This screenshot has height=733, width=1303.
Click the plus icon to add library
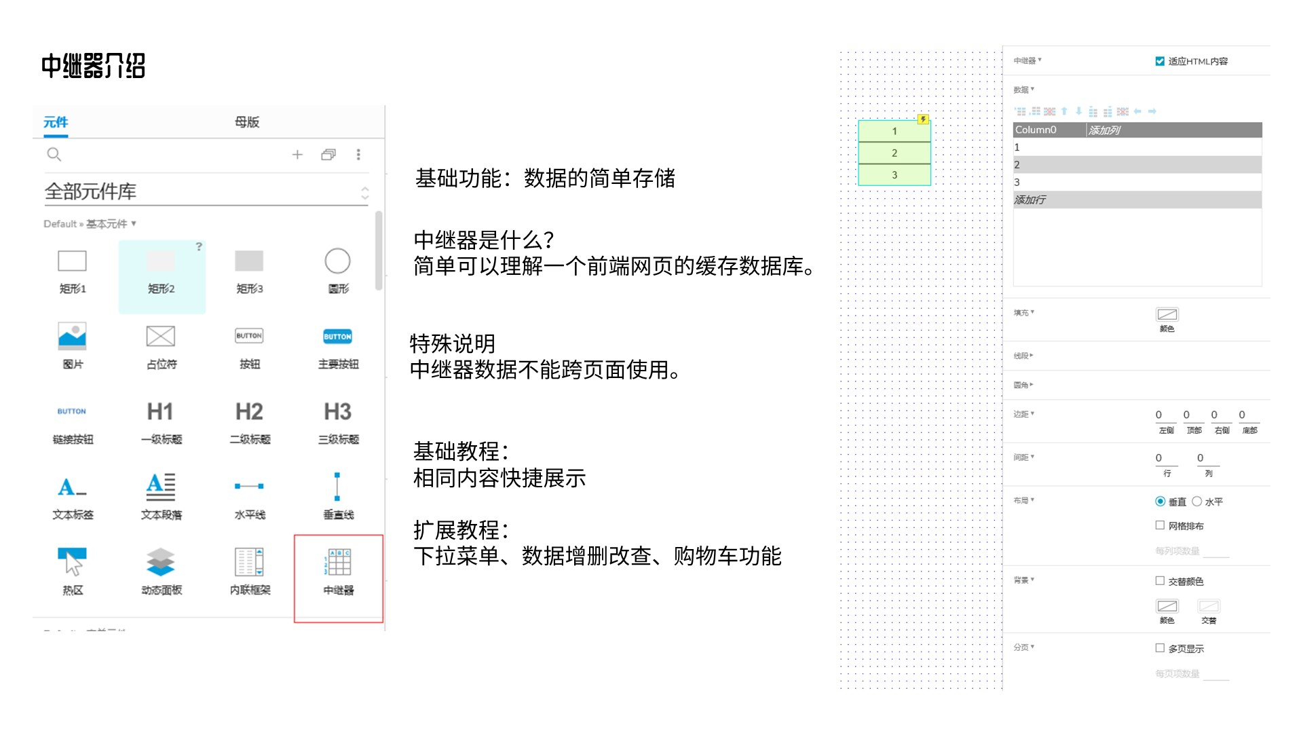click(297, 155)
